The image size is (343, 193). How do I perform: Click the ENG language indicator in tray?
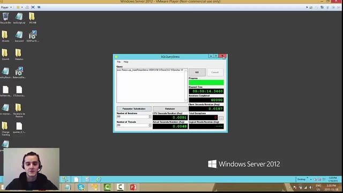(318, 186)
